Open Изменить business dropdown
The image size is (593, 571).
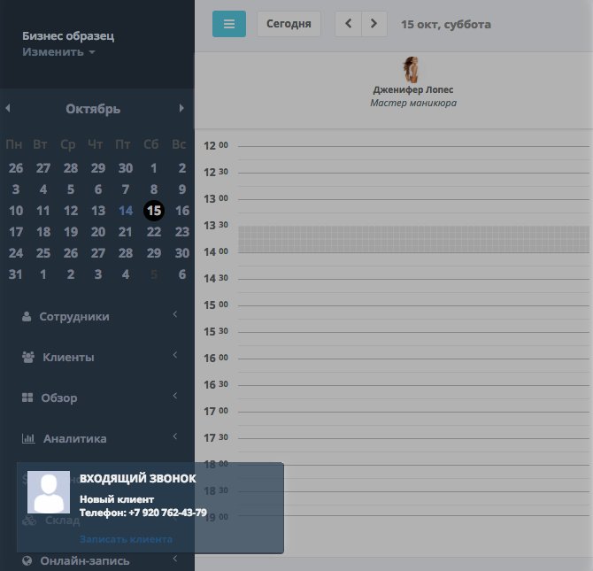[58, 52]
